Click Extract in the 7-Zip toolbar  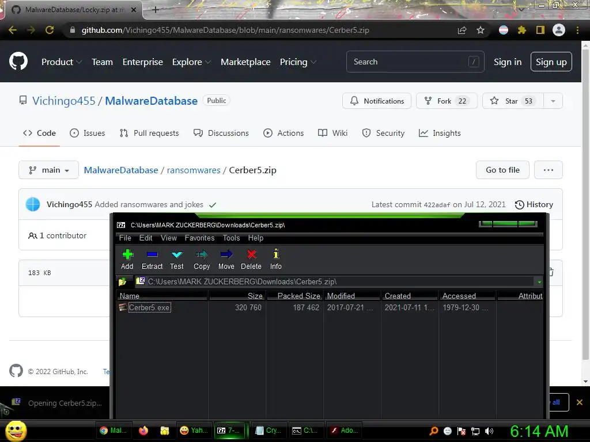coord(152,260)
